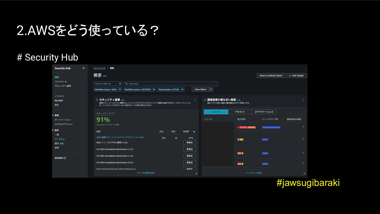Click the 調査結果が最も多い資産 widget resize corner handle
Screen dimensions: 380x214
(304, 173)
